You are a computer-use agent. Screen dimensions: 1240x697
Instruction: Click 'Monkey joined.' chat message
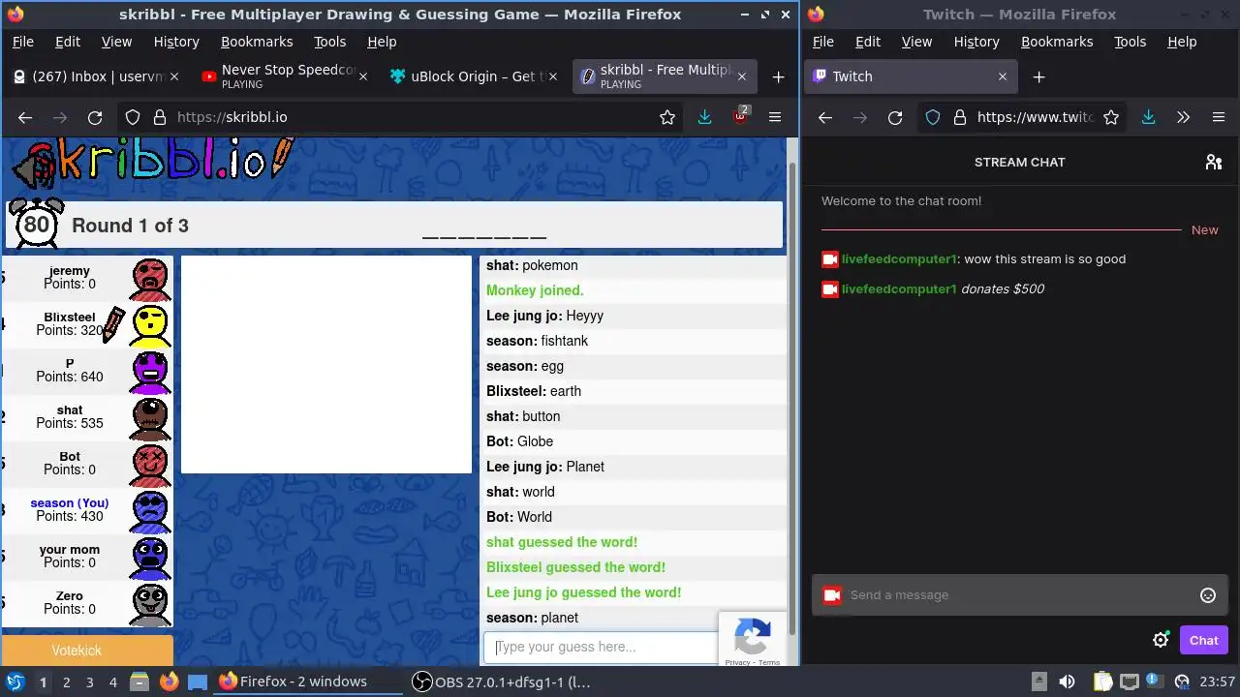click(535, 290)
